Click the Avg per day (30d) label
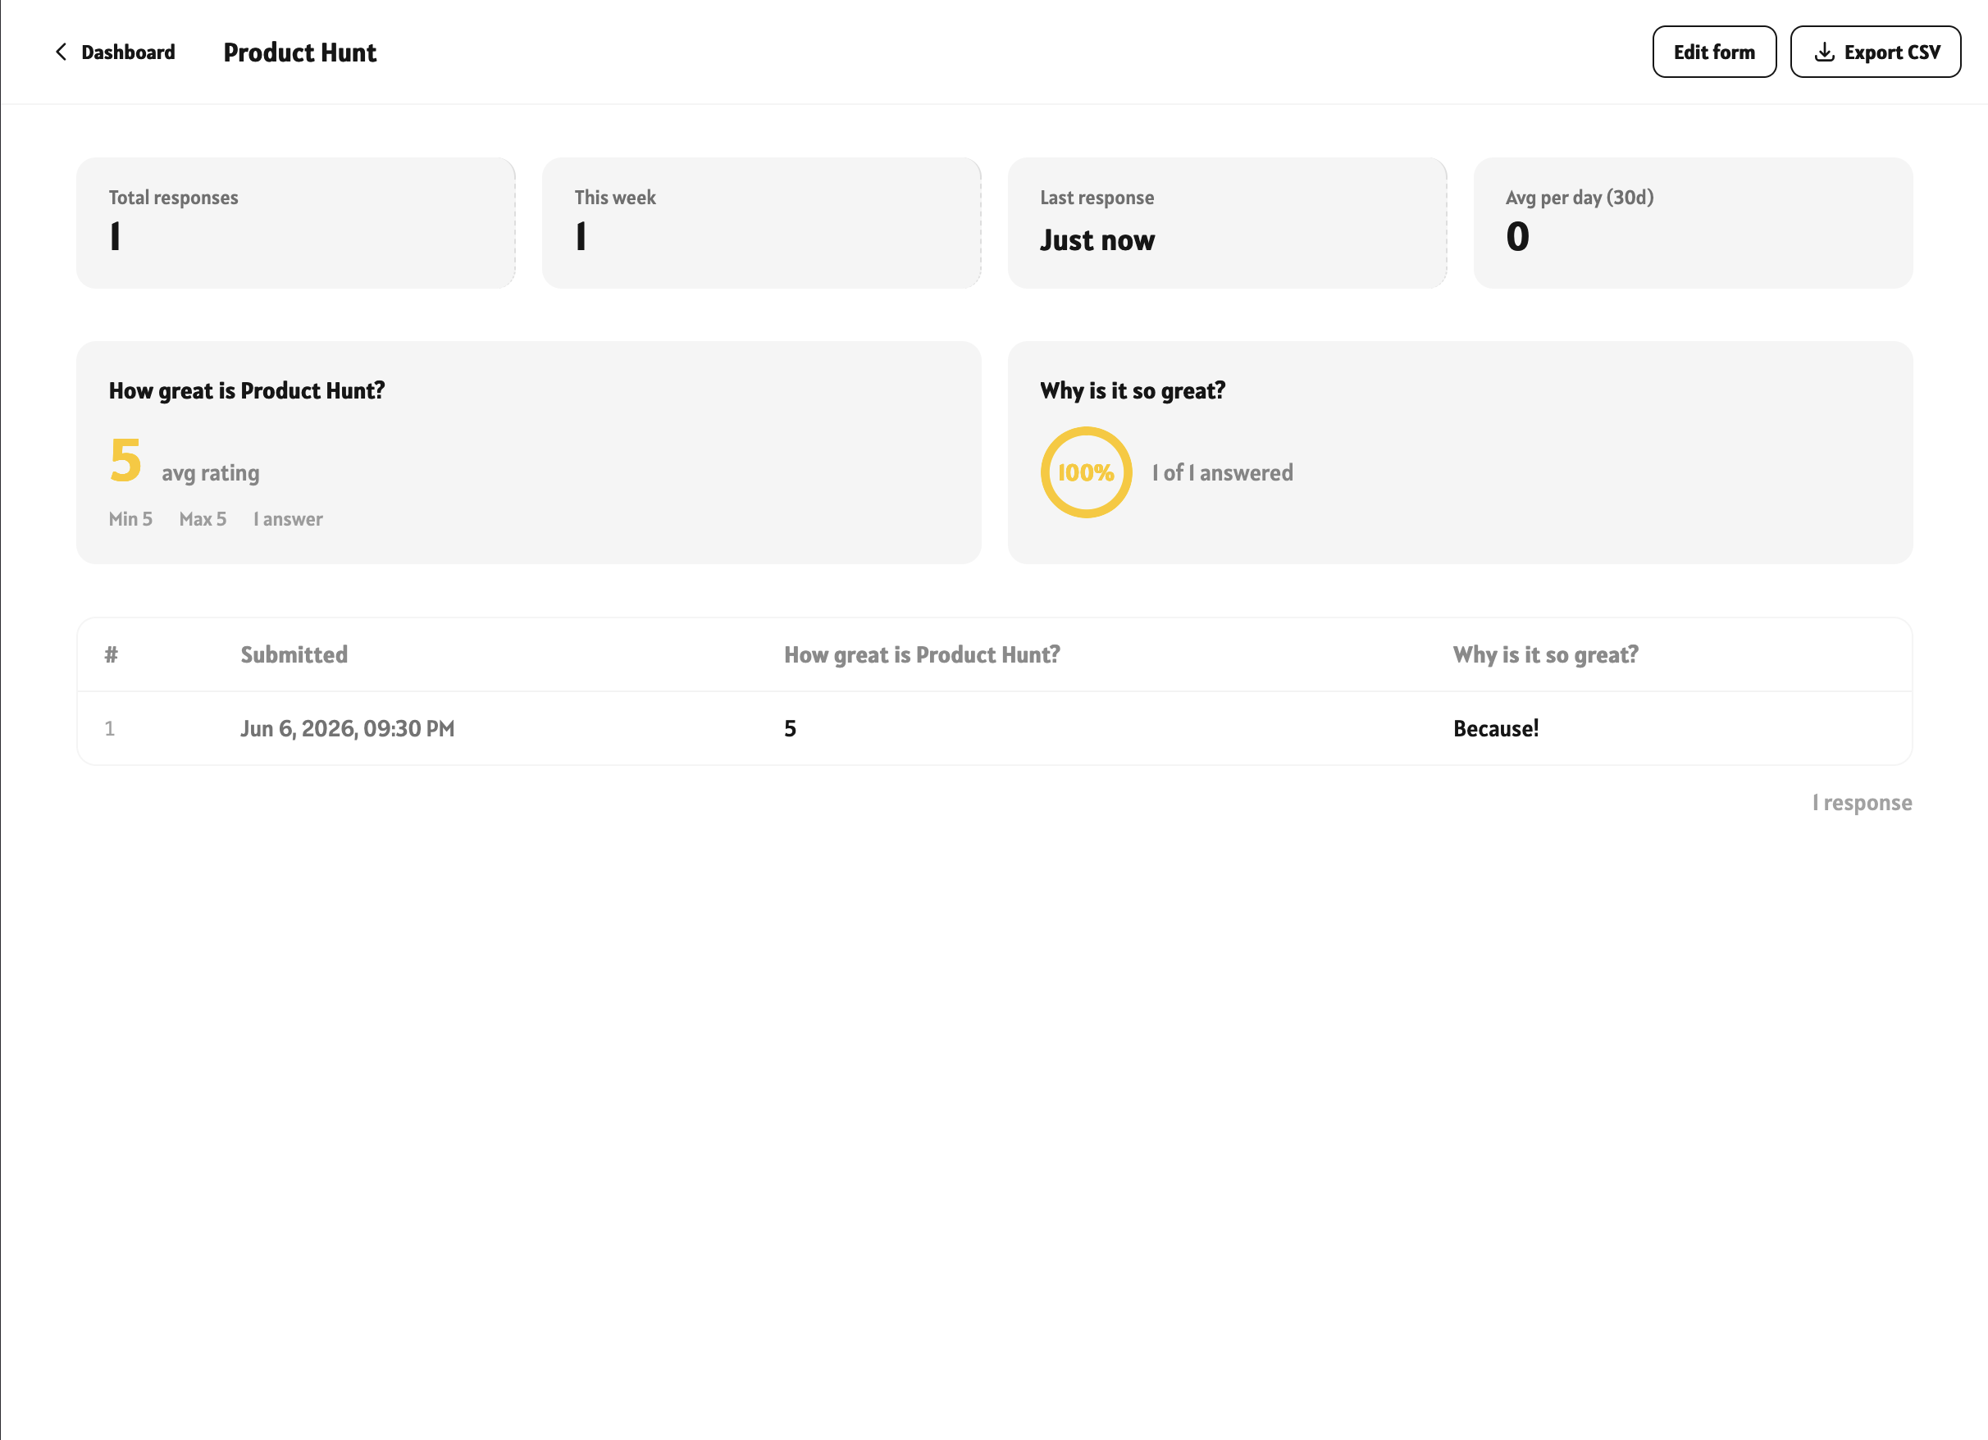Screen dimensions: 1988x1440 pyautogui.click(x=1580, y=198)
